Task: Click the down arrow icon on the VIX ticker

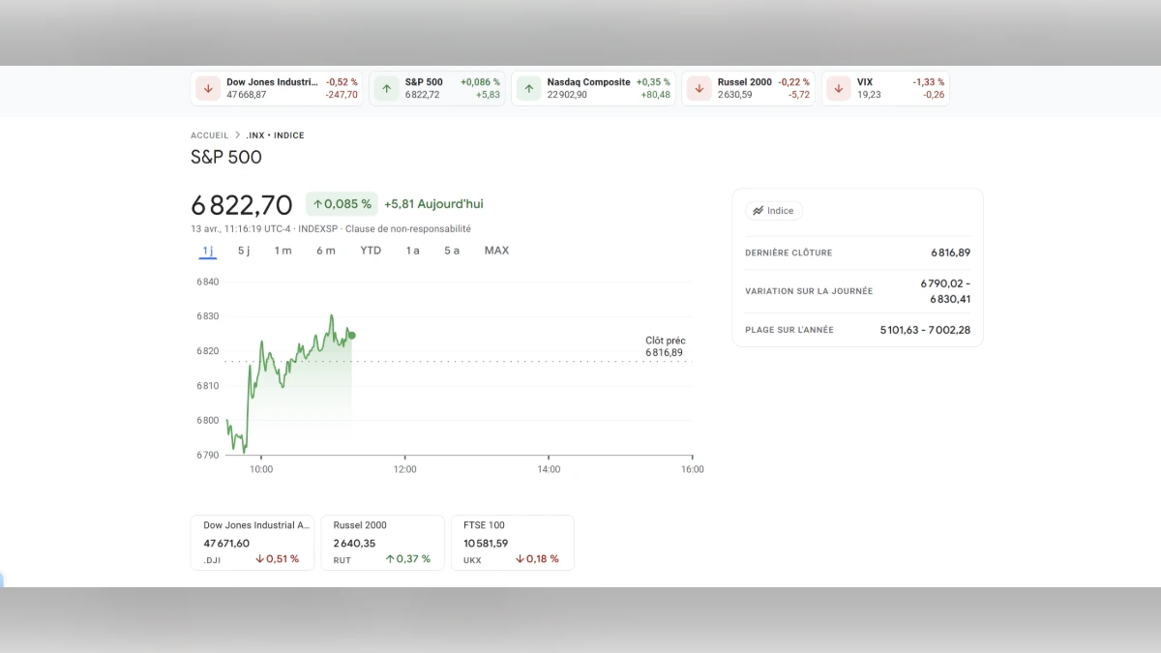Action: 838,88
